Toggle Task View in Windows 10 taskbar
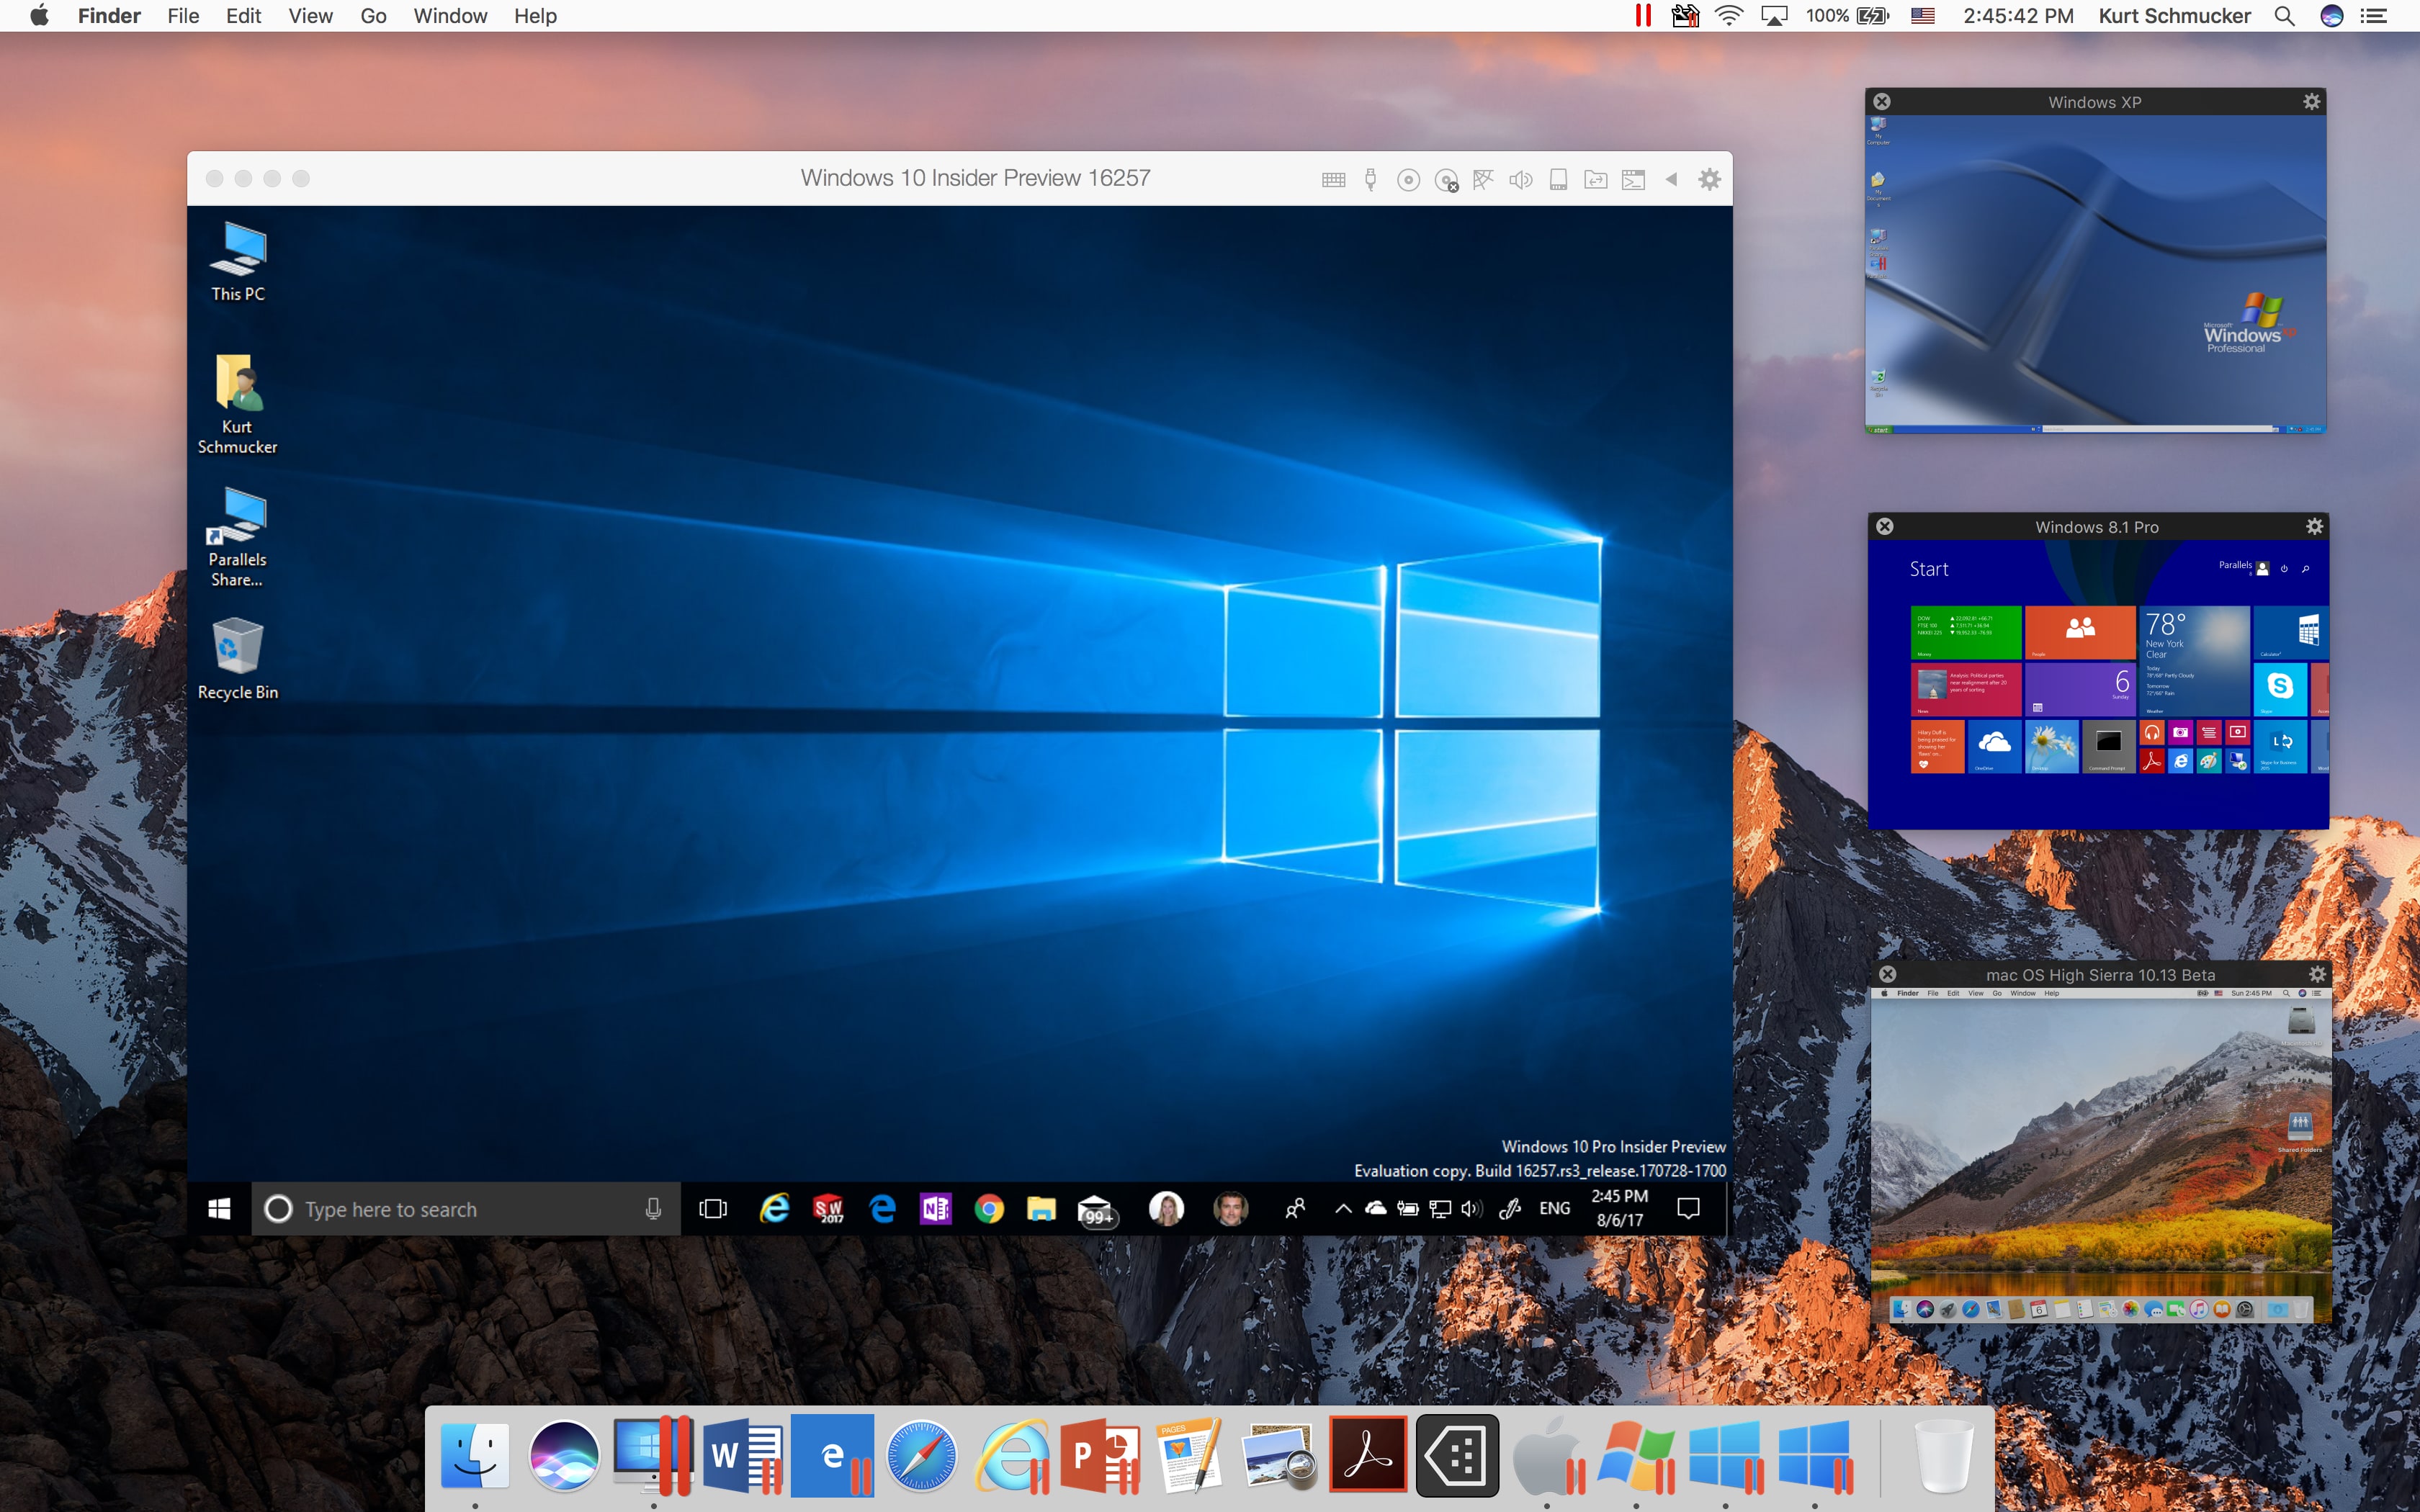Viewport: 2420px width, 1512px height. point(711,1209)
